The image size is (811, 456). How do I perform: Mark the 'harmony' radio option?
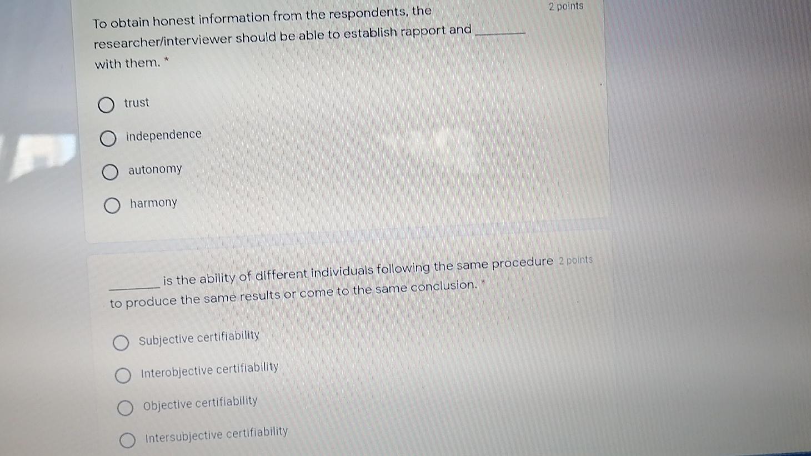pyautogui.click(x=112, y=206)
